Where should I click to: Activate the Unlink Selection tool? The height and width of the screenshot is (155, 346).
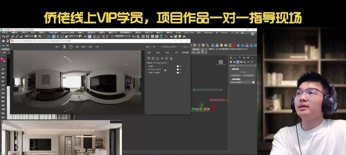point(17,37)
